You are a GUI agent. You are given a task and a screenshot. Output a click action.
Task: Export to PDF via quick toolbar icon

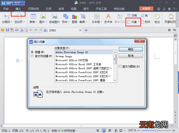tap(12, 30)
